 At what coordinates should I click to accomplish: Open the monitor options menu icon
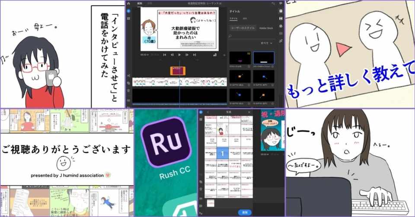click(224, 55)
